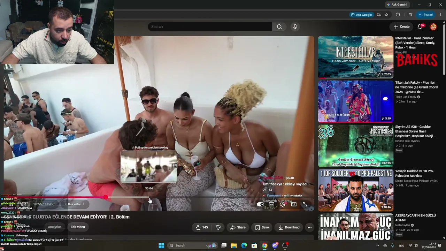Toggle the video autoplay switch
Viewport: 446px width, 251px height.
(x=260, y=204)
